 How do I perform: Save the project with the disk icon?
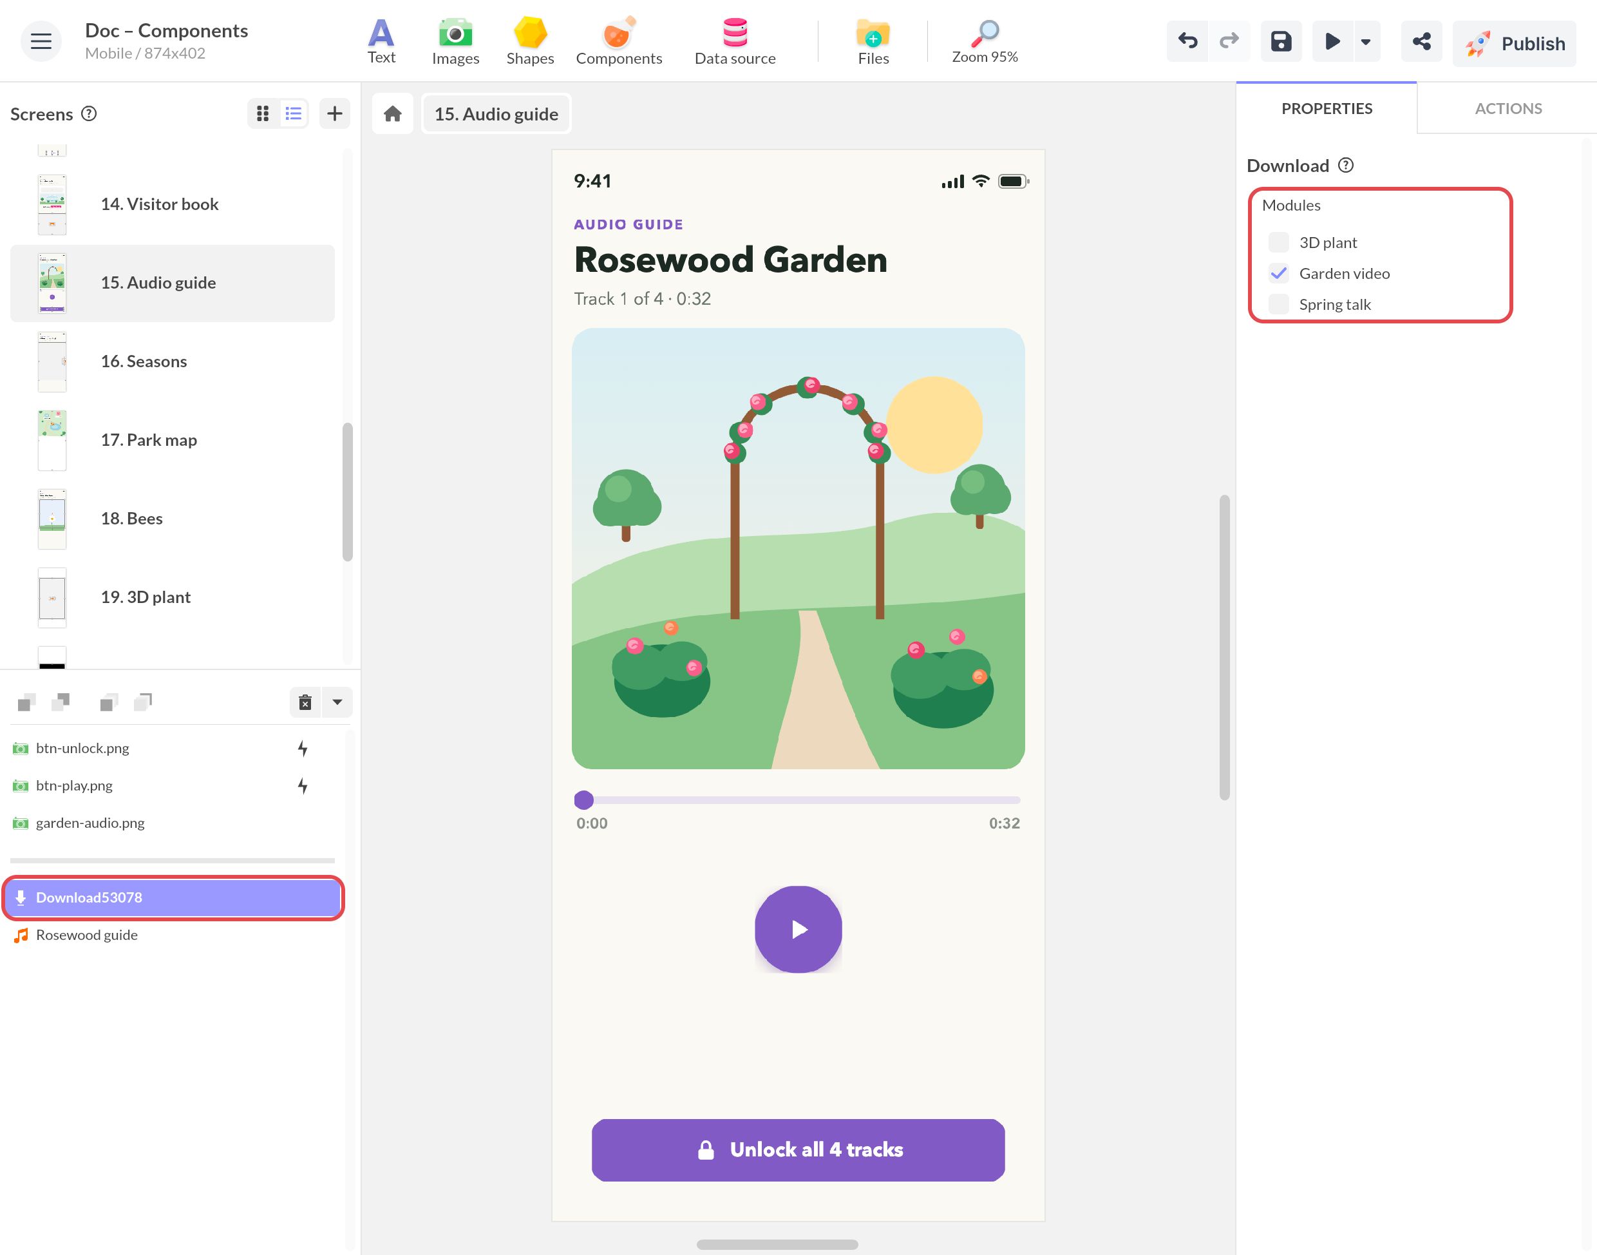point(1281,41)
